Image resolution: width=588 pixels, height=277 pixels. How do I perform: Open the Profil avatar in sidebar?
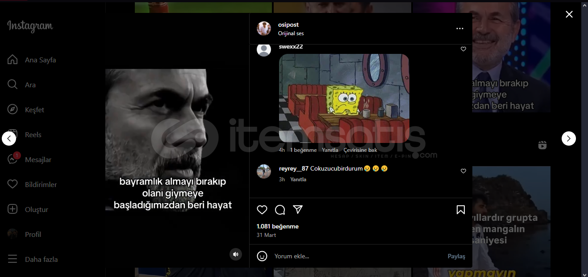13,234
